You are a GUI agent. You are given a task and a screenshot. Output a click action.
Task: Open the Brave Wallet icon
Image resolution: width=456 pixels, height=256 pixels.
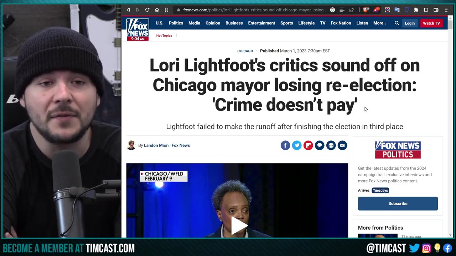436,10
